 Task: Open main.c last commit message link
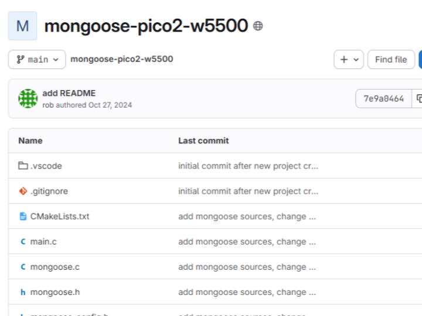[x=247, y=242]
